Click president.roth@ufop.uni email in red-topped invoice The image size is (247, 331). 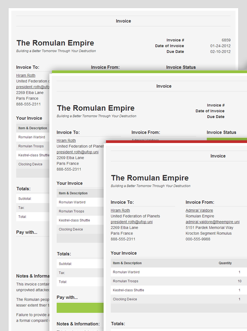131,222
